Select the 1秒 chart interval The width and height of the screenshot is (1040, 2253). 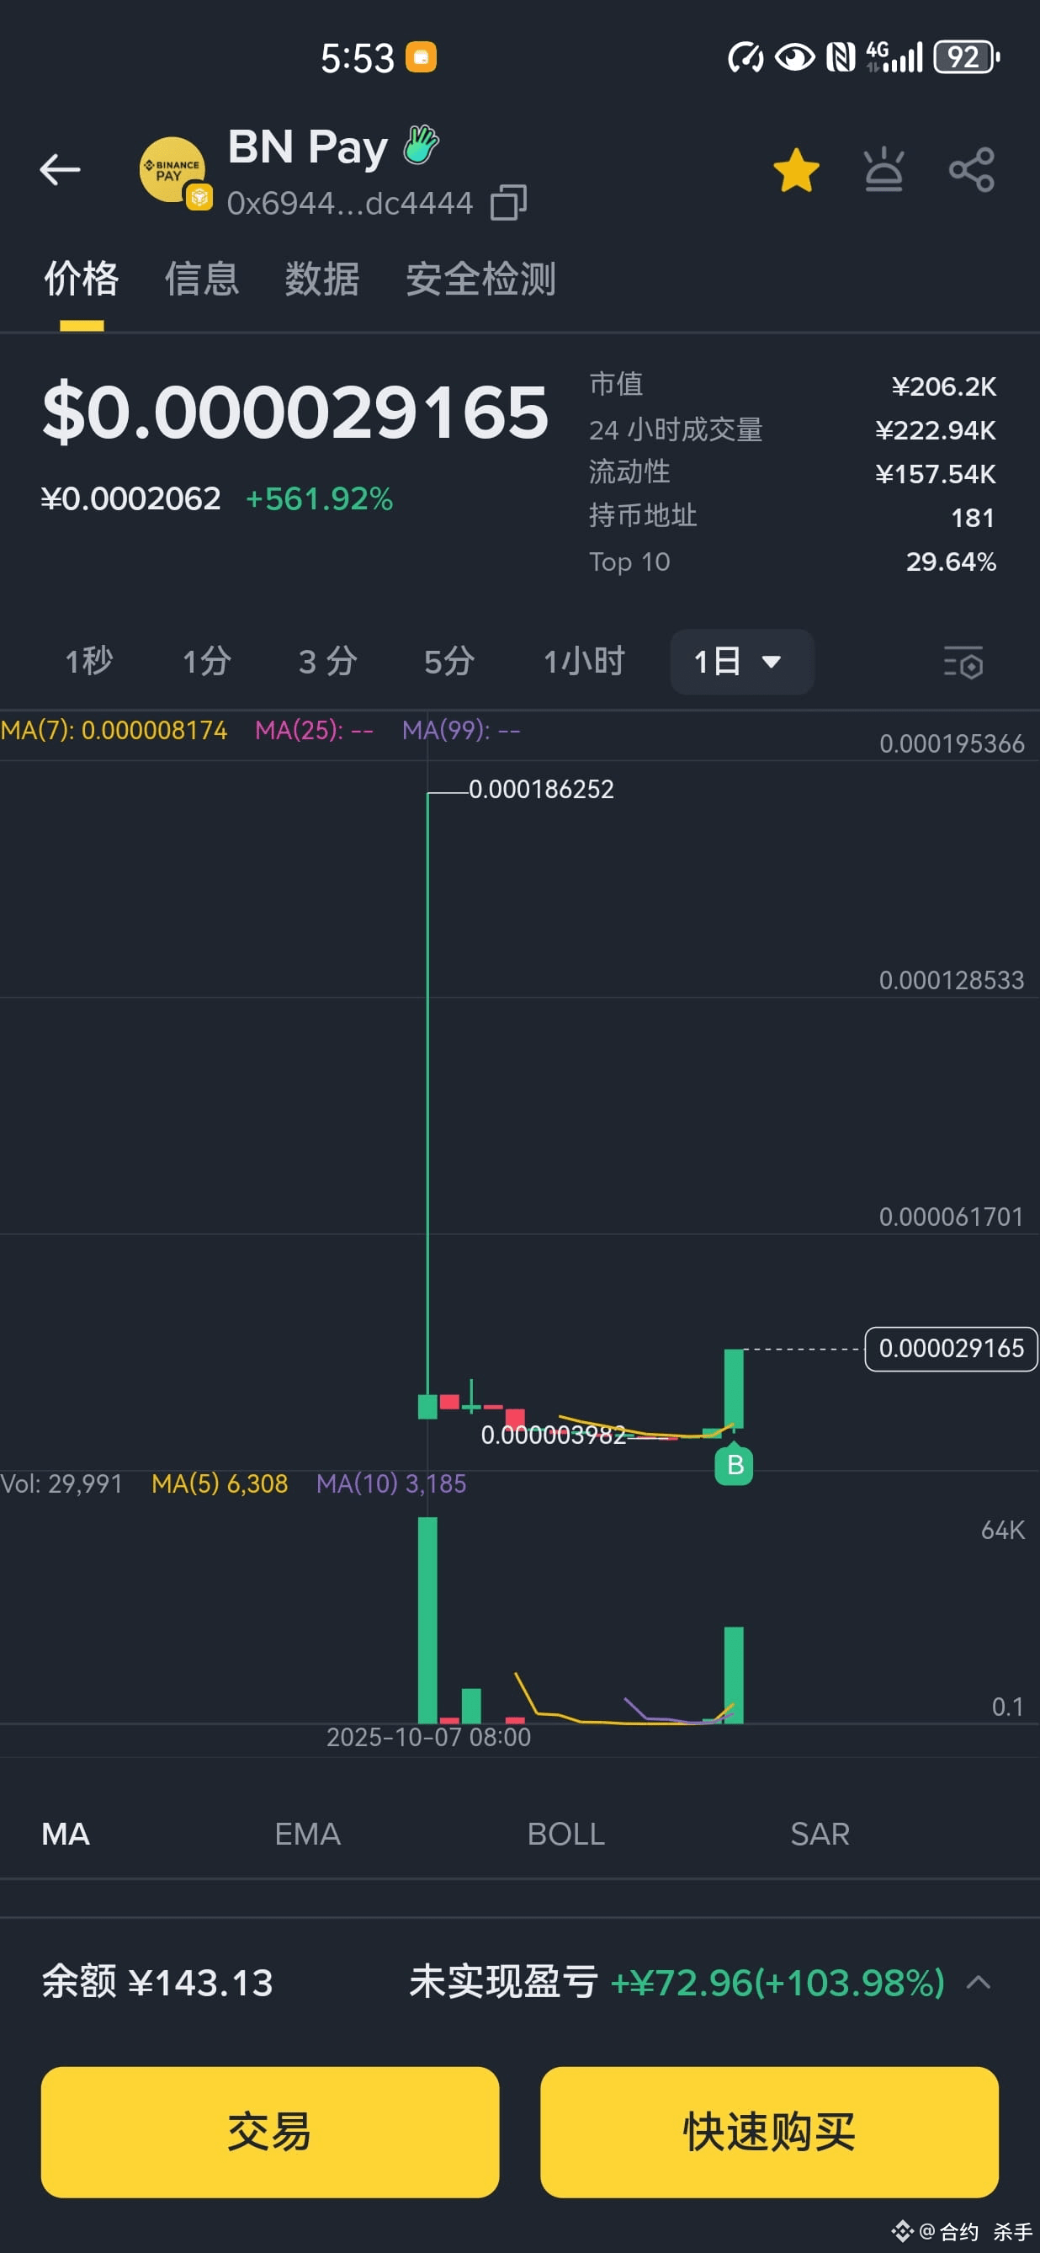(89, 661)
